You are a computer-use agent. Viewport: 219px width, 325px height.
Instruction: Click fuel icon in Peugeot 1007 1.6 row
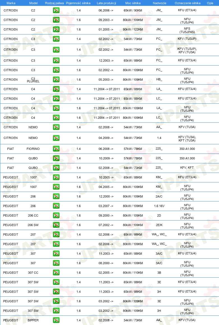(x=56, y=187)
